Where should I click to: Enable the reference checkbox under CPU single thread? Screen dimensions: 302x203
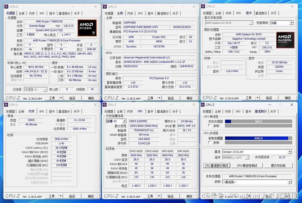[210, 126]
